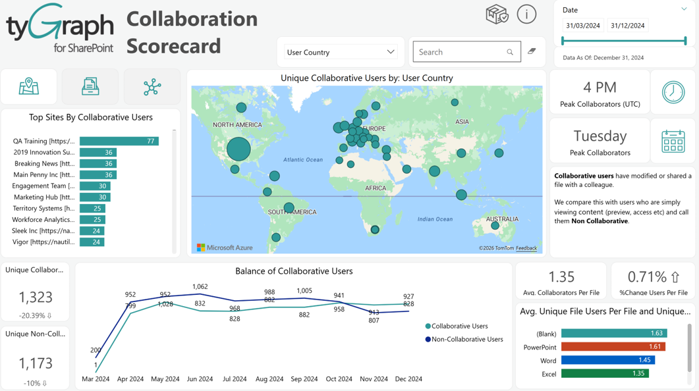Click the large North America map bubble
Image resolution: width=699 pixels, height=391 pixels.
point(238,149)
